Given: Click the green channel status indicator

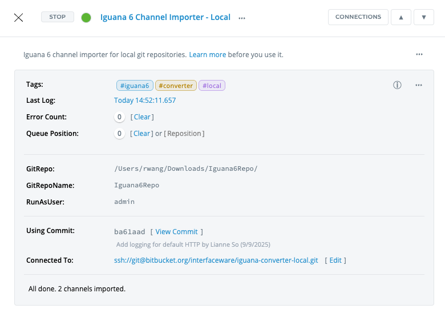Looking at the screenshot, I should pyautogui.click(x=86, y=18).
